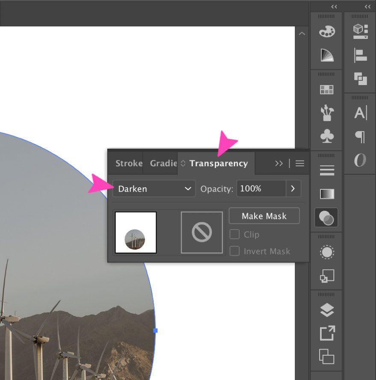
Task: Open the Opacity slider arrow
Action: tap(294, 189)
